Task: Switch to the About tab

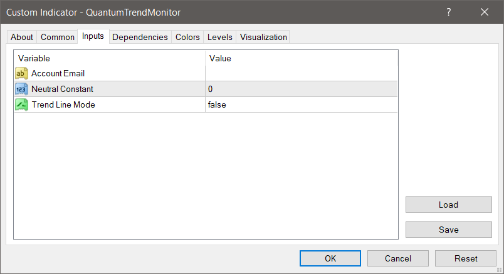Action: coord(22,38)
